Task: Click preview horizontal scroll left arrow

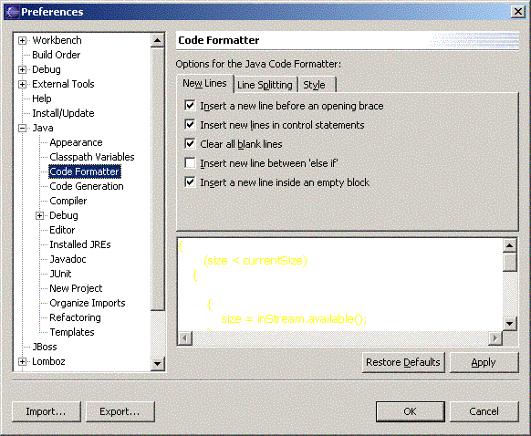Action: coord(185,337)
